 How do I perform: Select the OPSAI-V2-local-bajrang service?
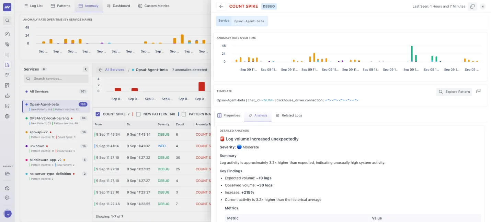[x=56, y=120]
